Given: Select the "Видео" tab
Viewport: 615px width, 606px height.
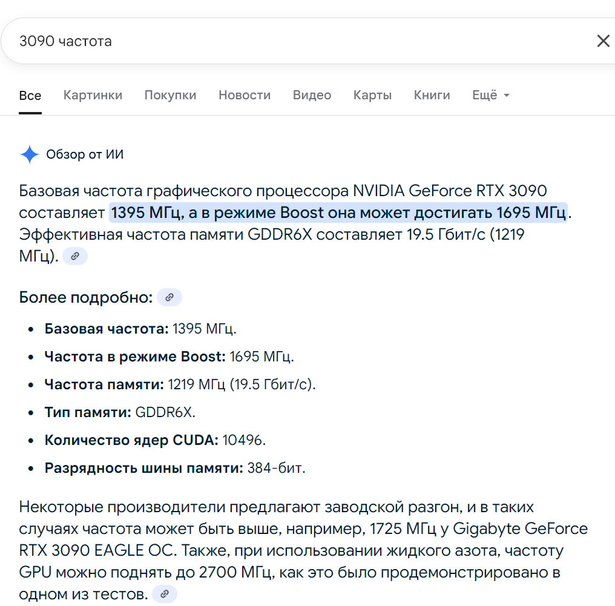Looking at the screenshot, I should (312, 95).
